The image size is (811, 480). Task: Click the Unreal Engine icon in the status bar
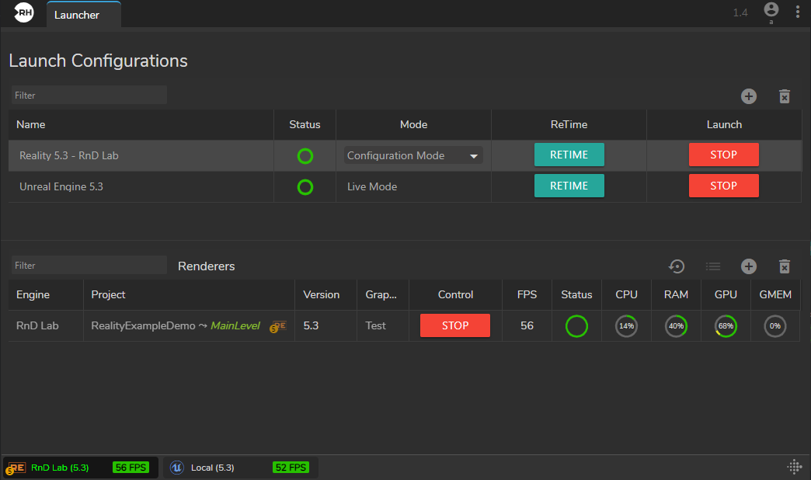point(177,468)
